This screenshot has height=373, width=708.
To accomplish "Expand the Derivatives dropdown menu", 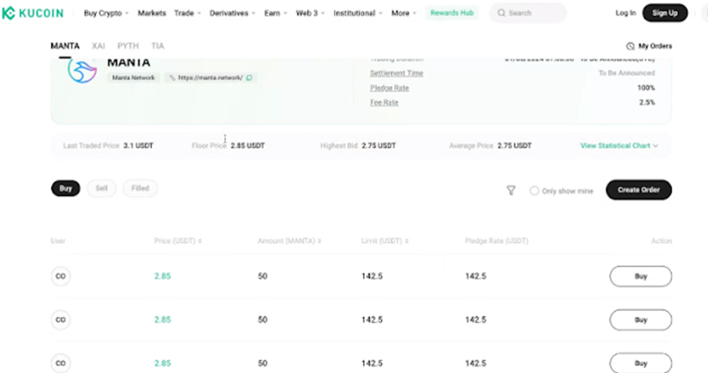I will coord(232,13).
